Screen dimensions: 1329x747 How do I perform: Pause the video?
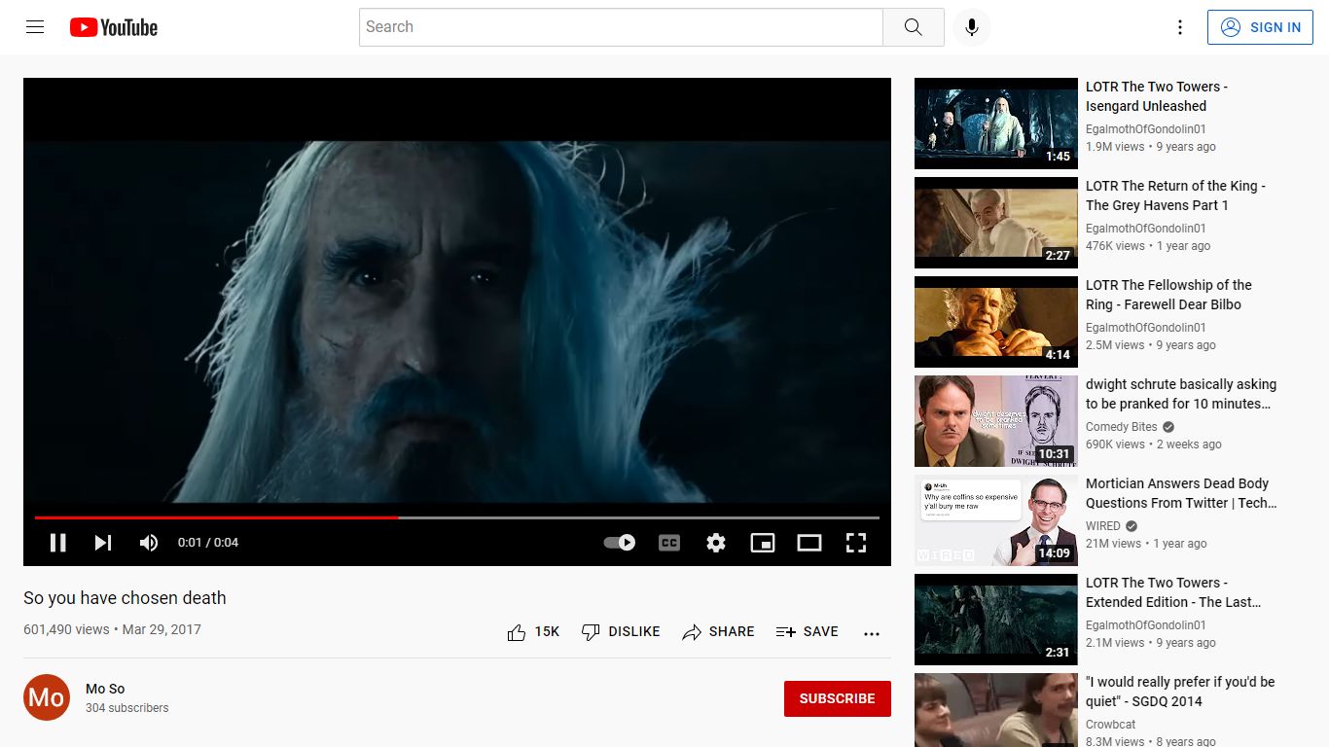(58, 543)
